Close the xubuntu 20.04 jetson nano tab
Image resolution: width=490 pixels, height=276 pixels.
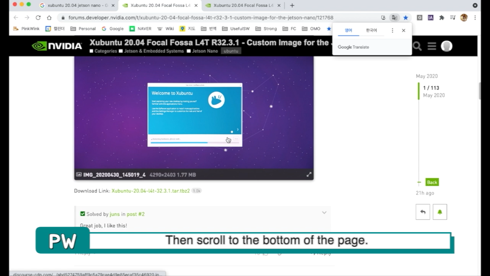tap(113, 5)
